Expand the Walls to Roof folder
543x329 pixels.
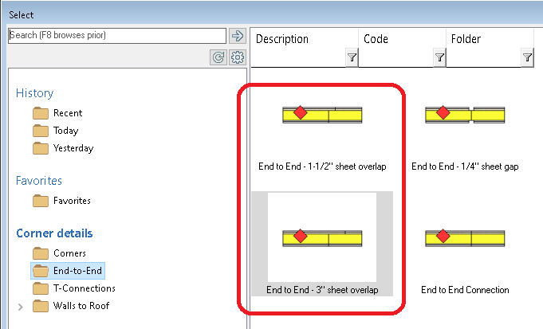[21, 306]
